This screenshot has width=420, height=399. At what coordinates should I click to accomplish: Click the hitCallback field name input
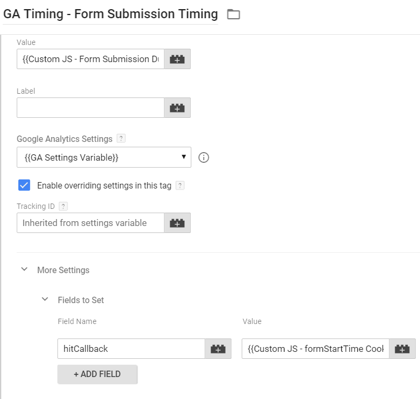[x=131, y=349]
